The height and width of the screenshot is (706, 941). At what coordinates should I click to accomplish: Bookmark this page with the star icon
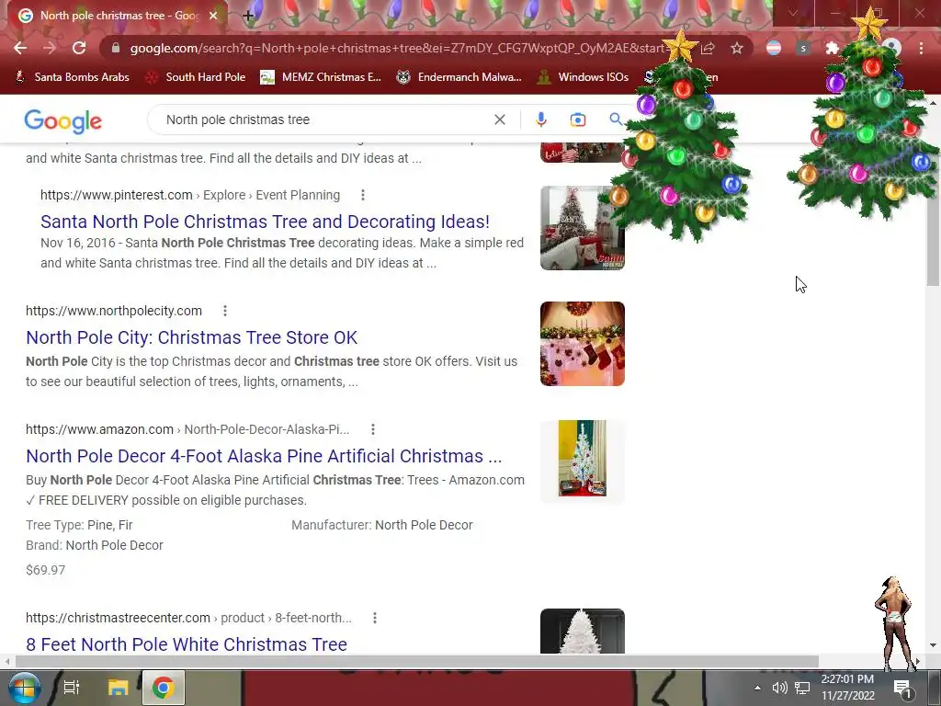(x=737, y=48)
